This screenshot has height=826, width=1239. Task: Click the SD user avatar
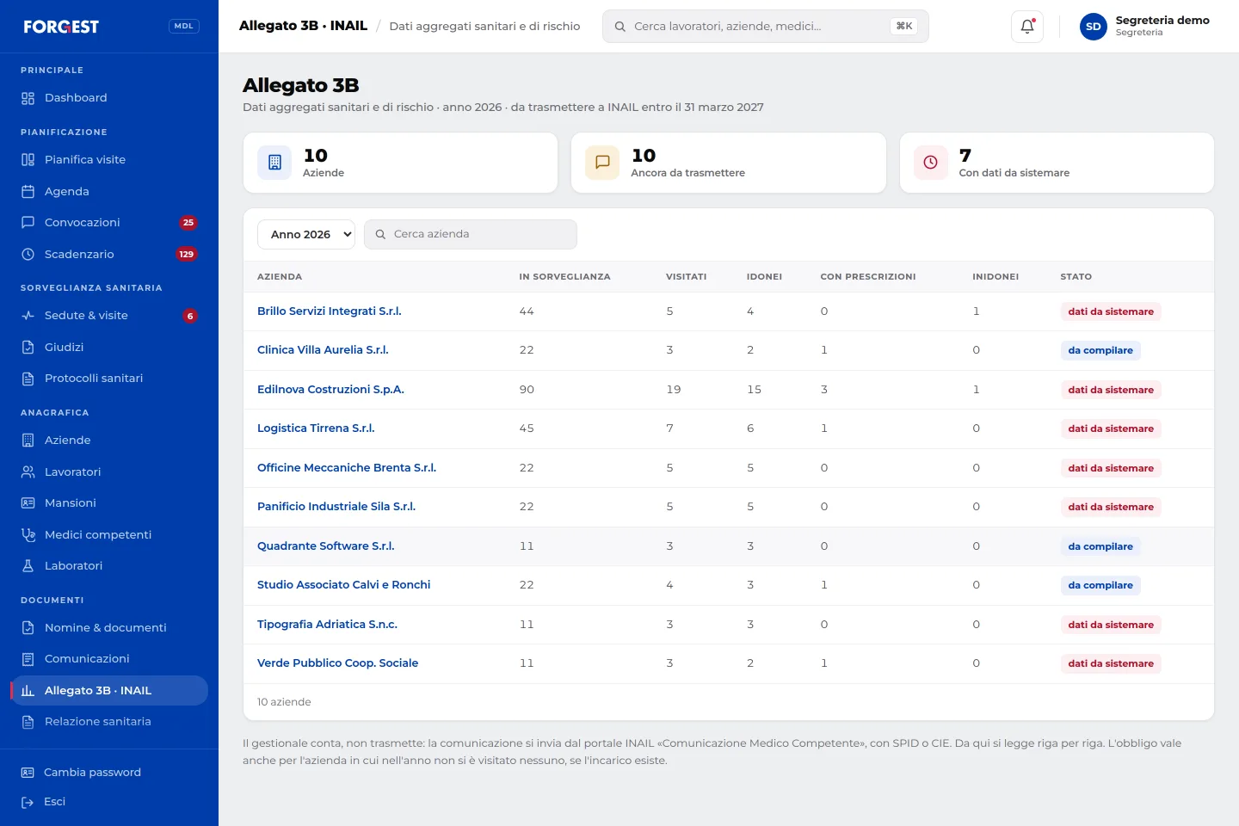click(x=1094, y=27)
